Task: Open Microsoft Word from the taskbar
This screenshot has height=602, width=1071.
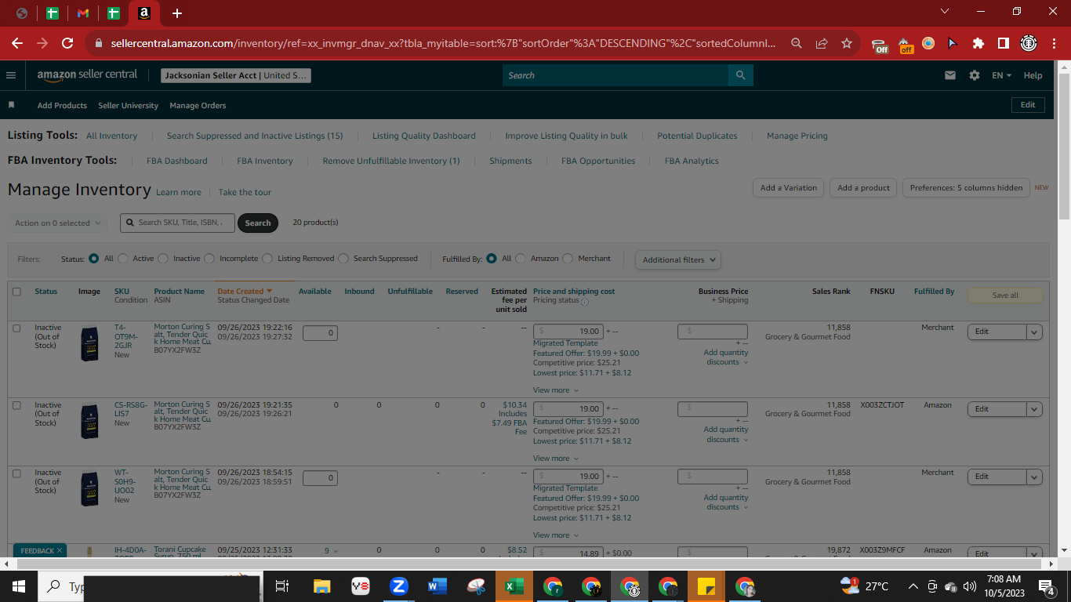Action: click(437, 586)
